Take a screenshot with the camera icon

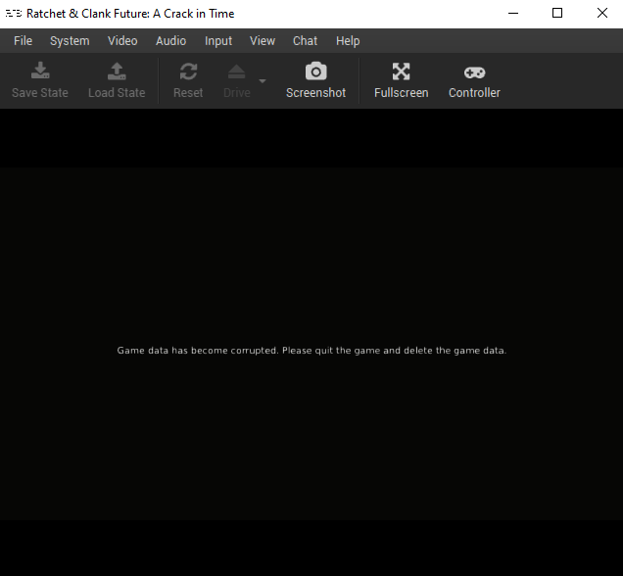pos(315,72)
